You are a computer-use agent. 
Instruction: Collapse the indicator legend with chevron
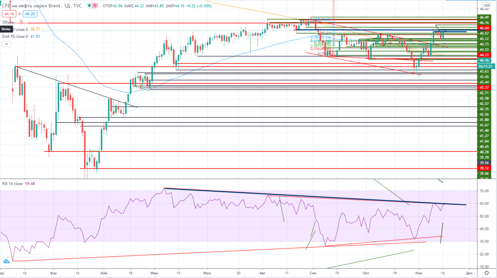(6, 44)
